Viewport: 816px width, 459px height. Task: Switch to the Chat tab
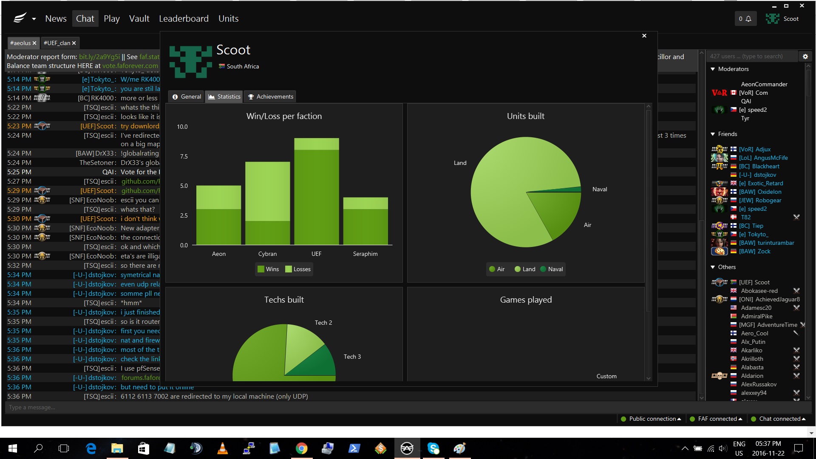(x=85, y=19)
